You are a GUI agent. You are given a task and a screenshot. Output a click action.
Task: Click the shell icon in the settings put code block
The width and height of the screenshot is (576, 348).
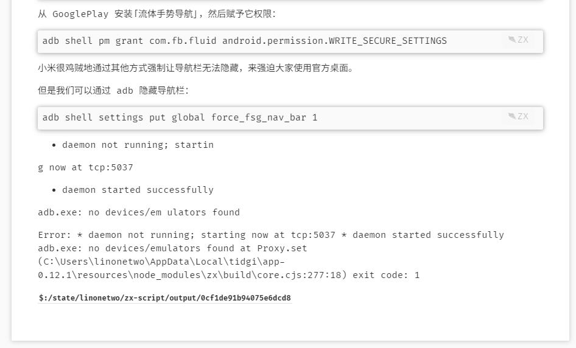click(x=511, y=116)
